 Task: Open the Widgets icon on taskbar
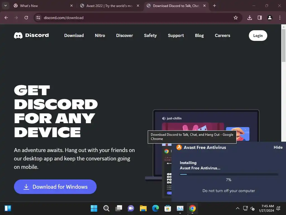(8, 208)
